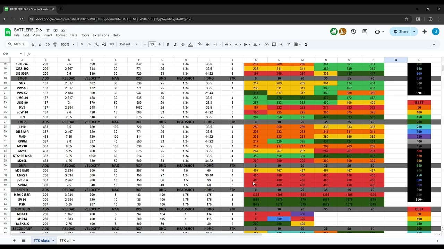Open the Insert menu
444x249 pixels.
(x=48, y=35)
